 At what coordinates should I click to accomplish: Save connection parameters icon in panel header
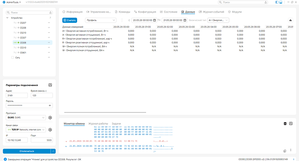[x=50, y=85]
